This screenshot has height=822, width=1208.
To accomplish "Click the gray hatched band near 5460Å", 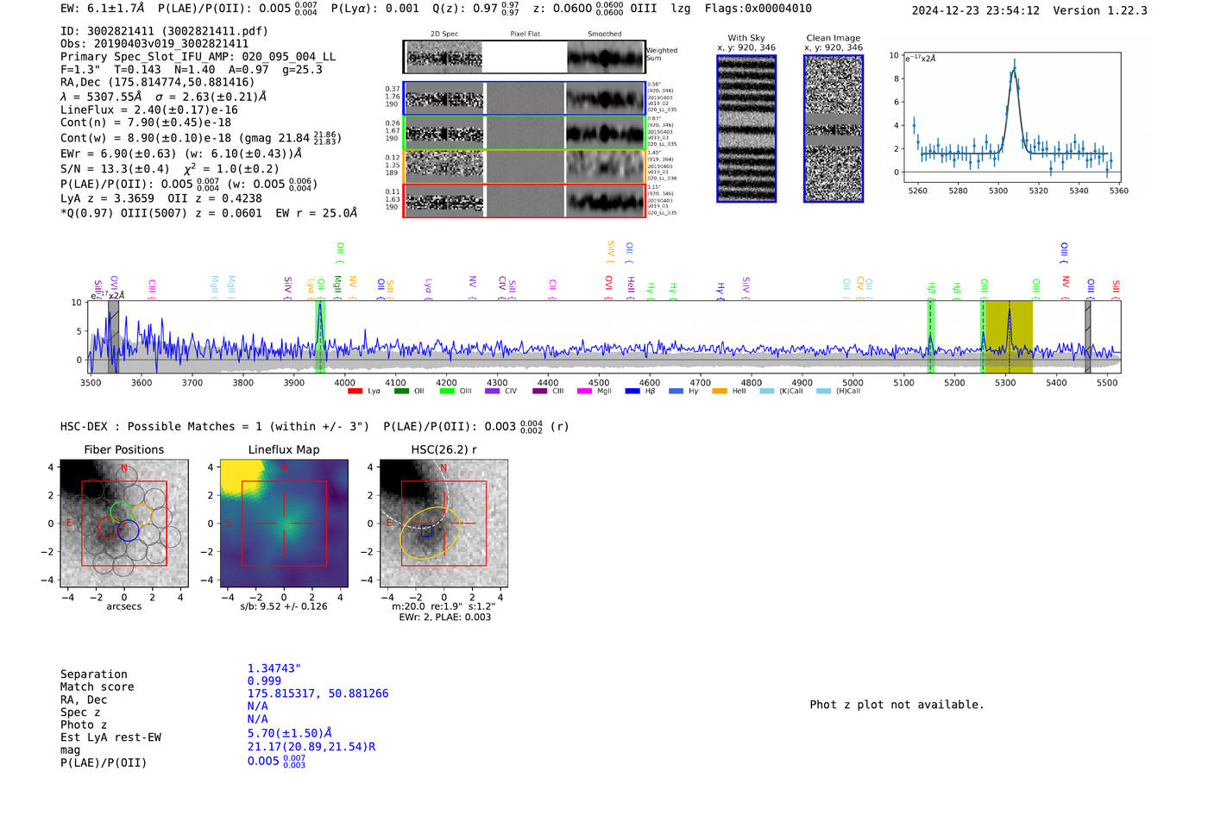I will 1087,336.
